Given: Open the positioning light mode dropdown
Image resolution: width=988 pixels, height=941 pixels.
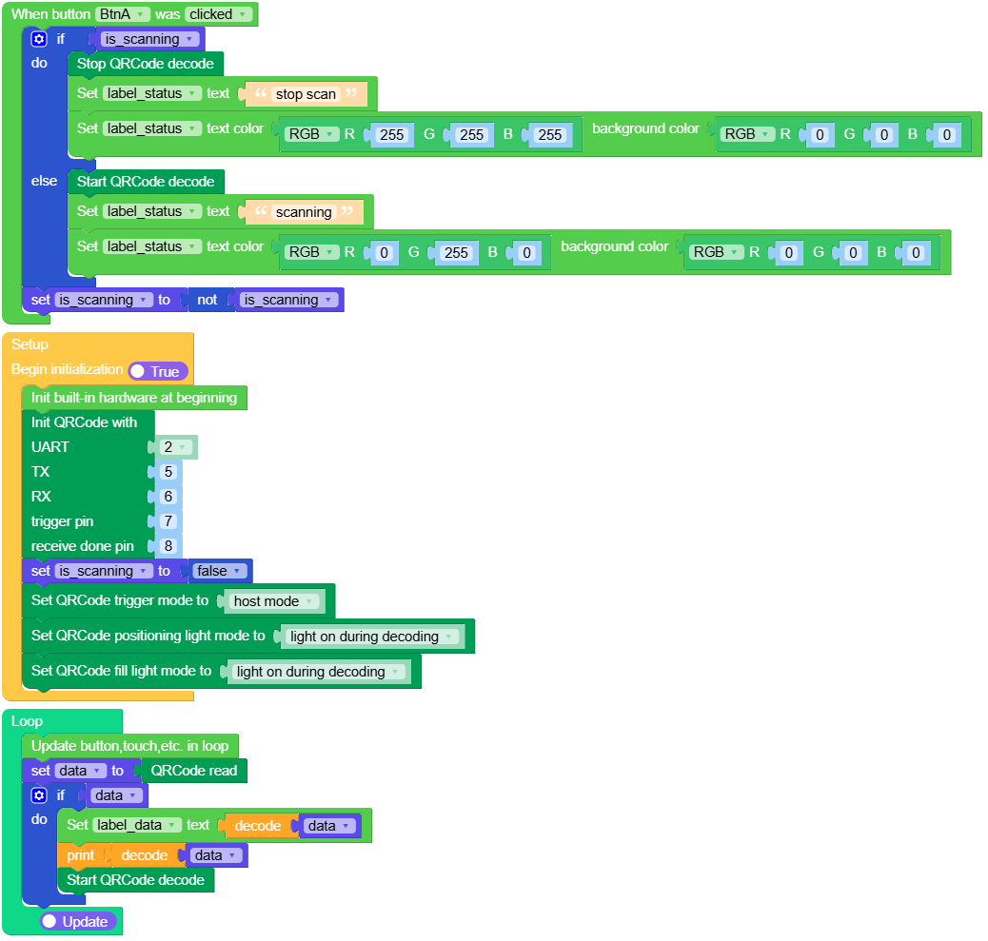Looking at the screenshot, I should point(371,637).
